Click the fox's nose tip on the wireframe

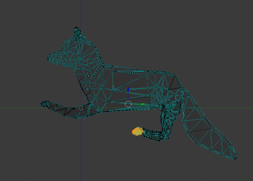[48, 58]
